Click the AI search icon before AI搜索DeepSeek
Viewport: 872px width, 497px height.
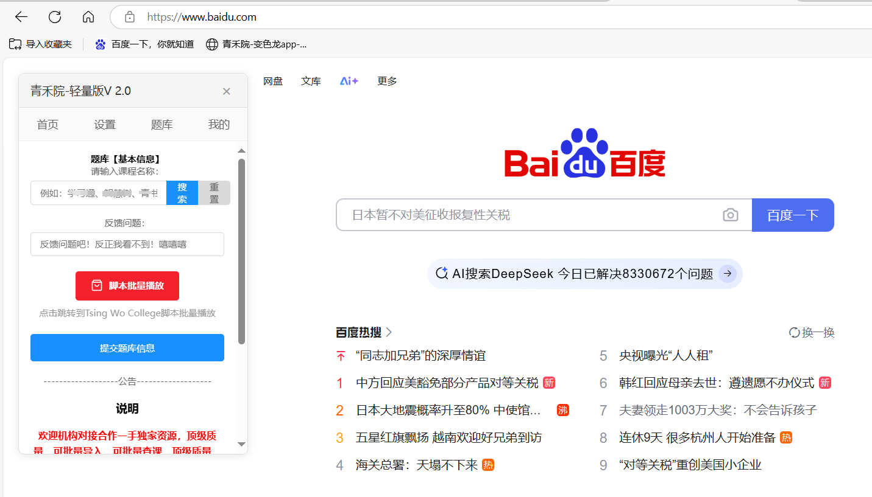point(442,273)
